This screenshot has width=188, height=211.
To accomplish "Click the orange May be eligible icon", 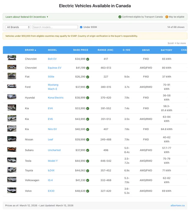I will [x=167, y=17].
